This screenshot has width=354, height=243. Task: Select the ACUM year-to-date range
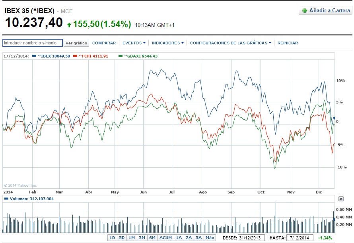click(166, 237)
